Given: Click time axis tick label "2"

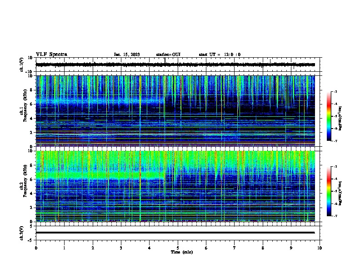Looking at the screenshot, I should click(x=93, y=248).
